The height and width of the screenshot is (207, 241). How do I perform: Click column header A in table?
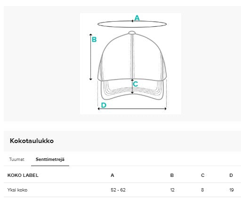click(x=112, y=175)
